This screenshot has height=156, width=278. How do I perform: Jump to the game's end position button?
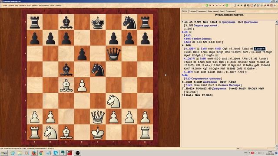(223, 5)
